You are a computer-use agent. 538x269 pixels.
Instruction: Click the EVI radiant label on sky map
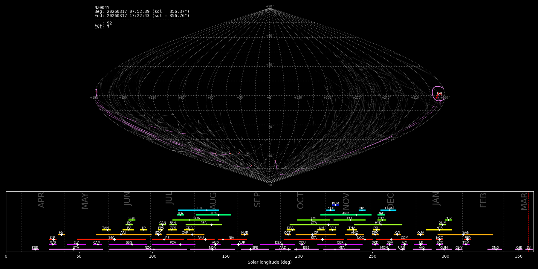pyautogui.click(x=439, y=94)
